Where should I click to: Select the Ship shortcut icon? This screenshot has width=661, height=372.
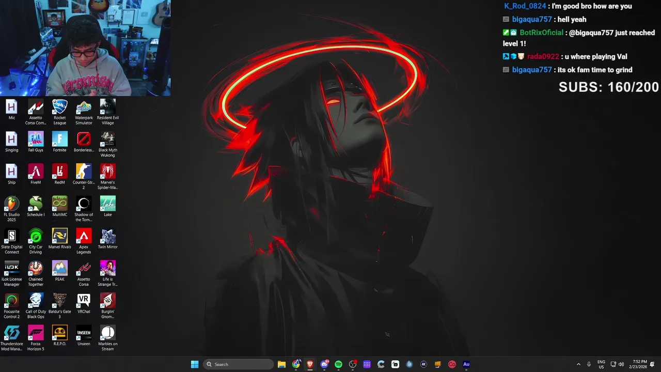[11, 174]
